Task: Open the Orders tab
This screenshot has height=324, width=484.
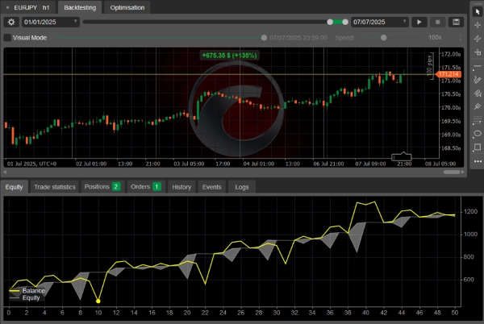Action: (x=146, y=187)
